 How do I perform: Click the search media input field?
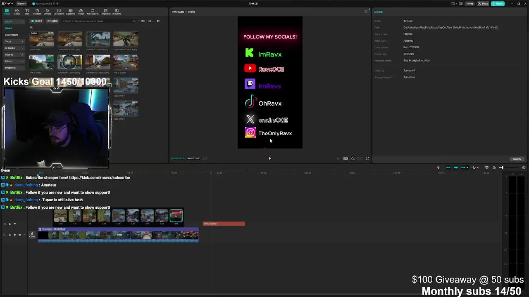[x=98, y=21]
